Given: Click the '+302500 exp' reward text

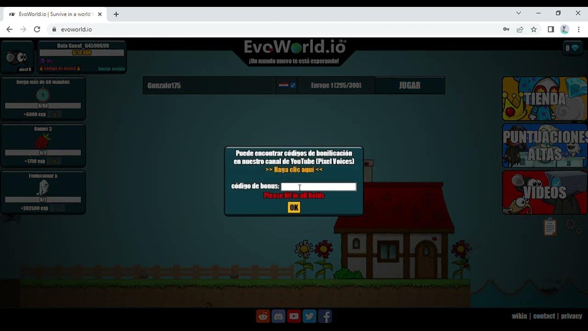Looking at the screenshot, I should (34, 208).
